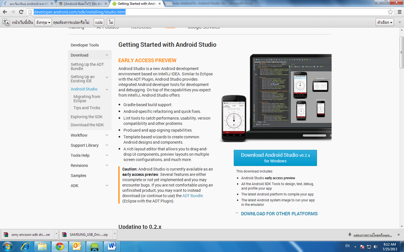Viewport: 404px width, 252px height.
Task: Bookmark page with the star icon
Action: coord(390,12)
